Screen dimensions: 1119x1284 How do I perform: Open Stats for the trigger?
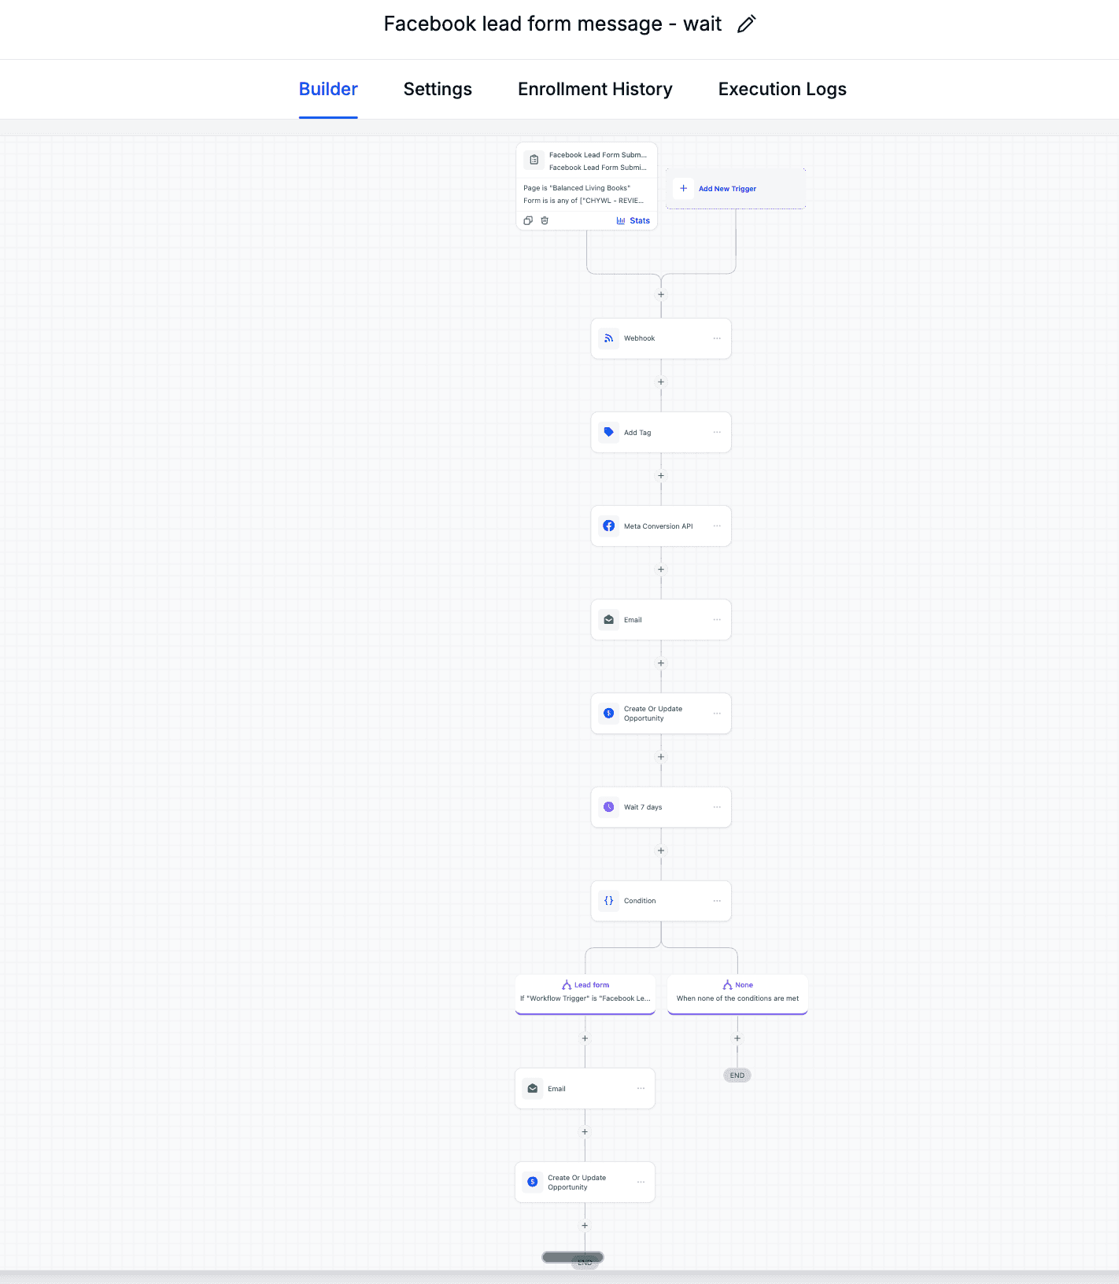pos(633,220)
